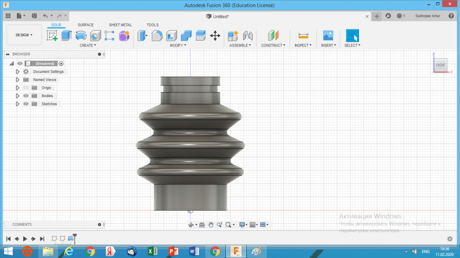Image resolution: width=460 pixels, height=258 pixels.
Task: Open the DESIGN workspace dropdown
Action: pyautogui.click(x=24, y=35)
